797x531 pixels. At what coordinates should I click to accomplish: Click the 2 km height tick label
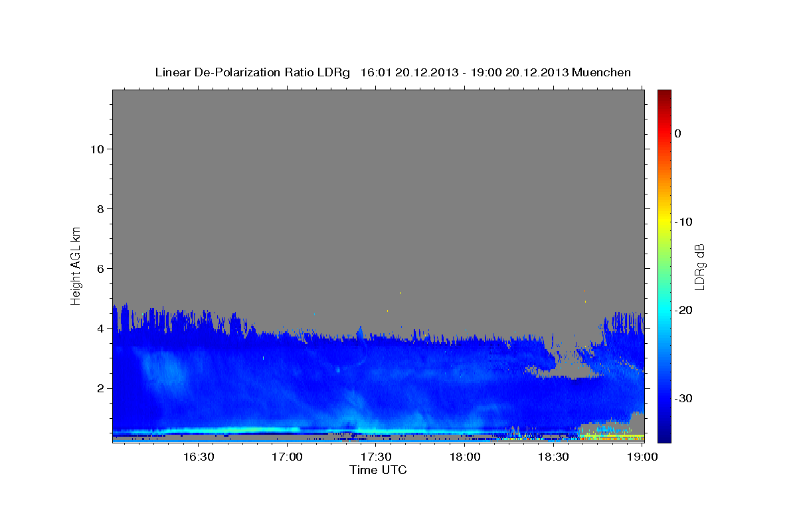click(x=99, y=388)
